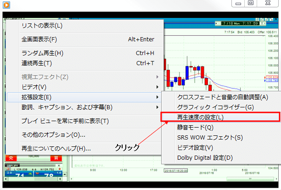Select クロスフェードと音量の自動調整(A)
The width and height of the screenshot is (281, 190).
222,97
